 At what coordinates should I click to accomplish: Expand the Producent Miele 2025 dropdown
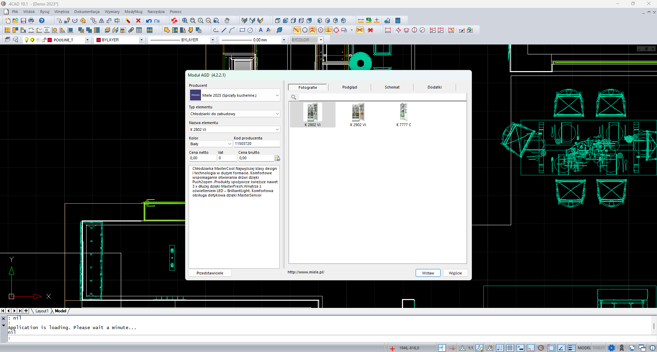point(277,95)
